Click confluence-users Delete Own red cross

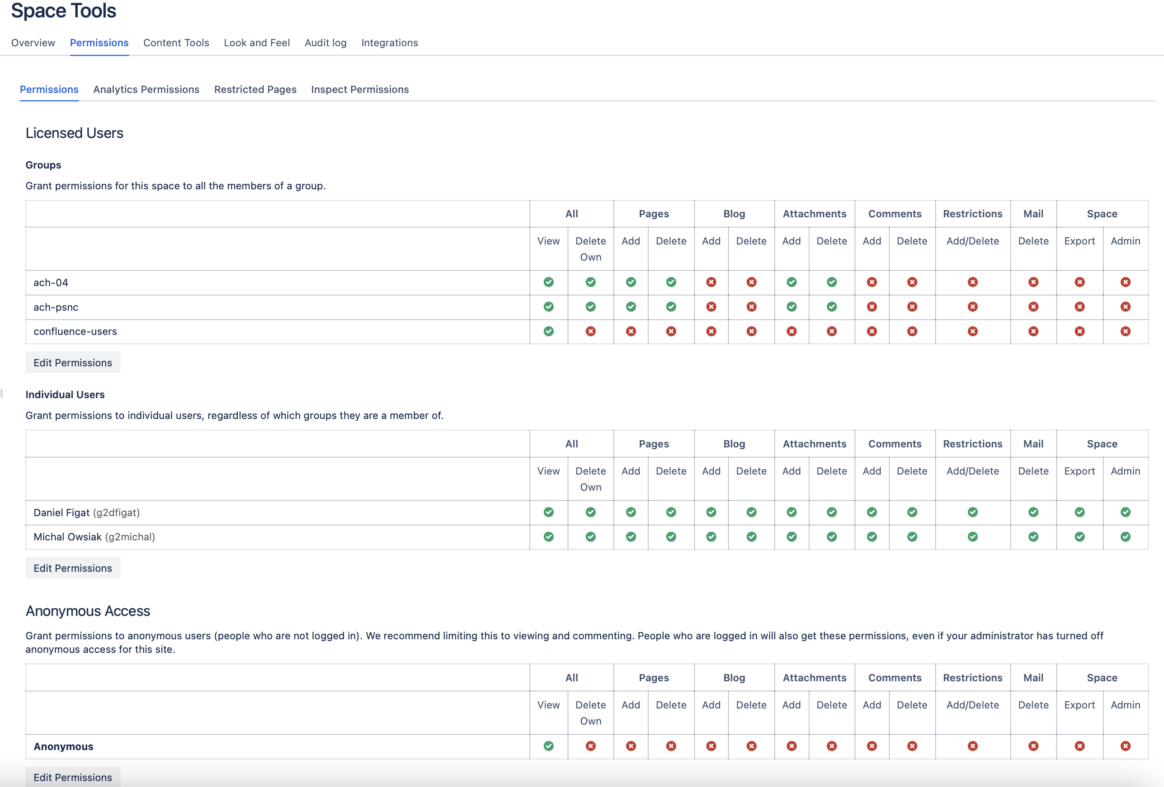click(590, 331)
